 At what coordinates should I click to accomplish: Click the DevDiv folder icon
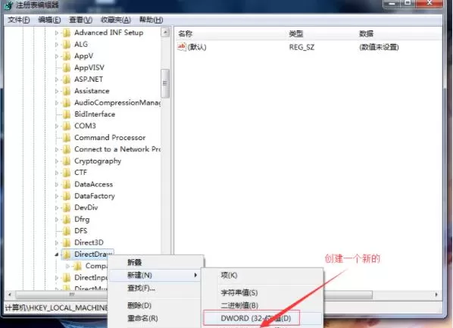(x=67, y=208)
